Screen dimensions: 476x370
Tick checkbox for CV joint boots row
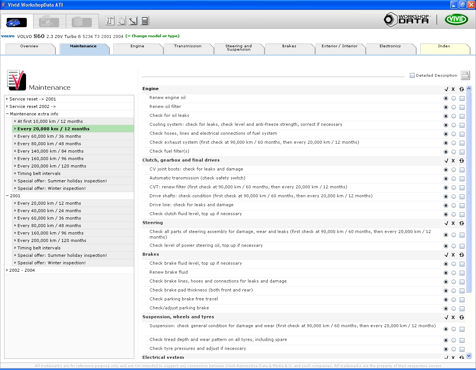462,170
